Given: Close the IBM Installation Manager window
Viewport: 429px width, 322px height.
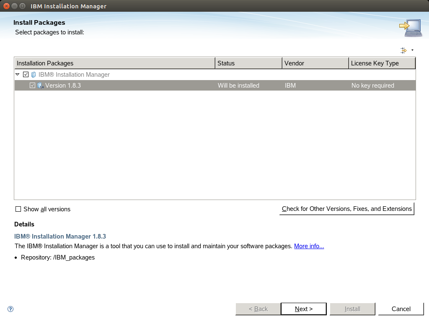Looking at the screenshot, I should (6, 6).
